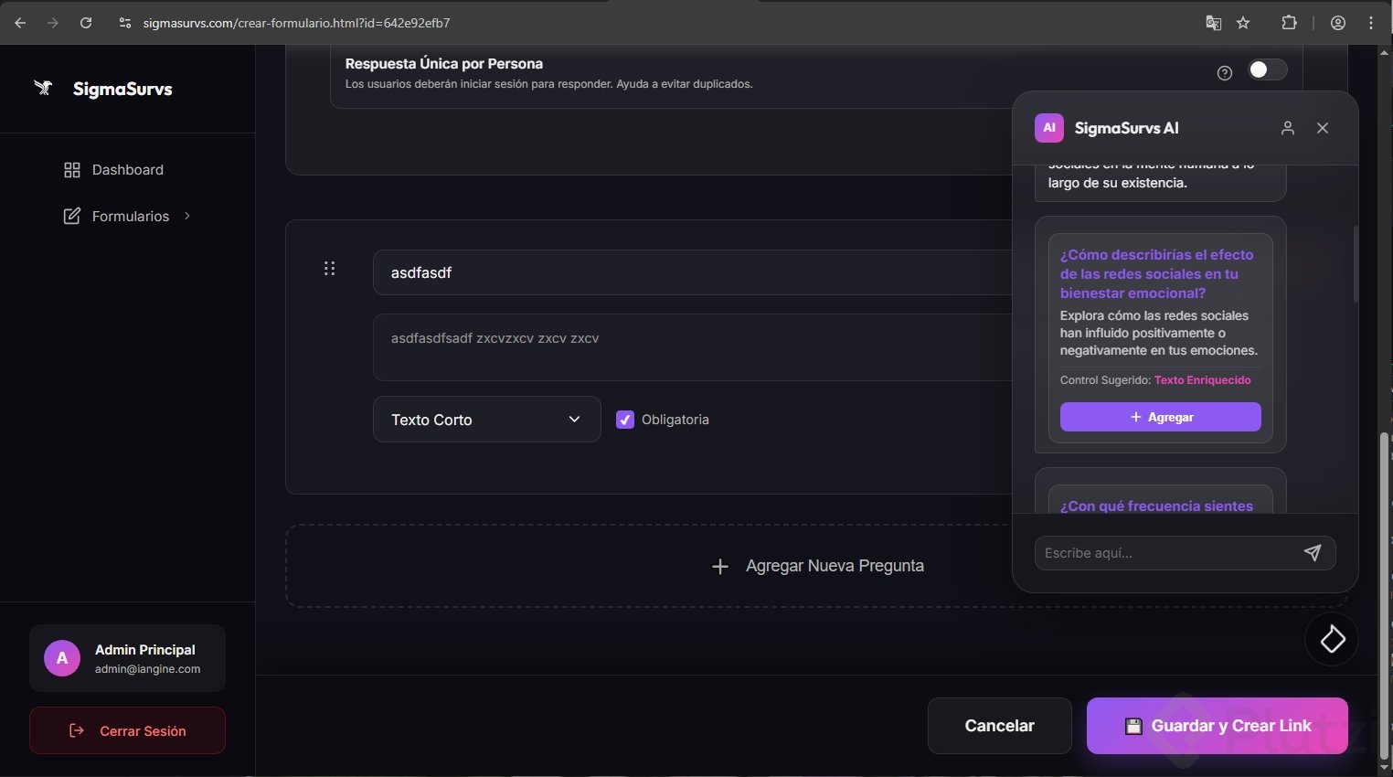Open Formularios in the sidebar

[x=130, y=217]
